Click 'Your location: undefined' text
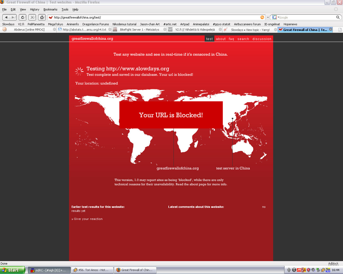This screenshot has width=343, height=274. pyautogui.click(x=97, y=83)
